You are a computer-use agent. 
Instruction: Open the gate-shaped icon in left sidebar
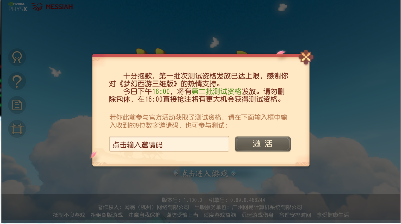click(17, 129)
